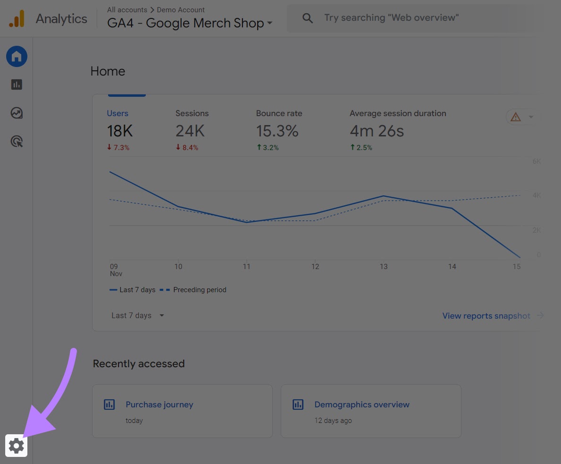Navigate to the Demo Account breadcrumb
Screen dimensions: 561x464
click(181, 9)
